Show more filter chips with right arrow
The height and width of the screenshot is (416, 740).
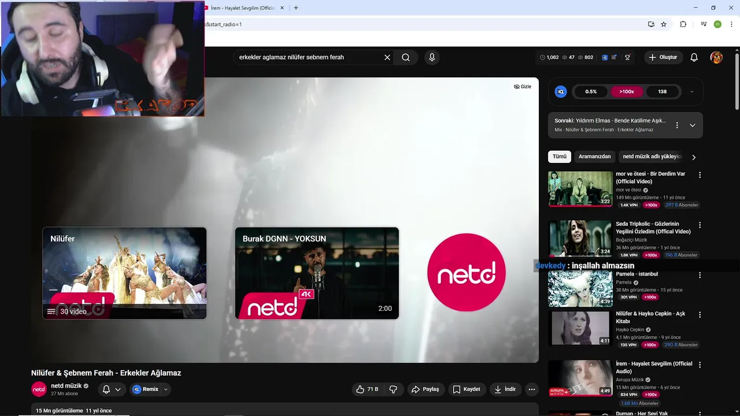click(x=694, y=157)
